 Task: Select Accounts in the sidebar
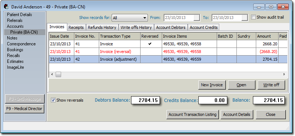click(15, 26)
